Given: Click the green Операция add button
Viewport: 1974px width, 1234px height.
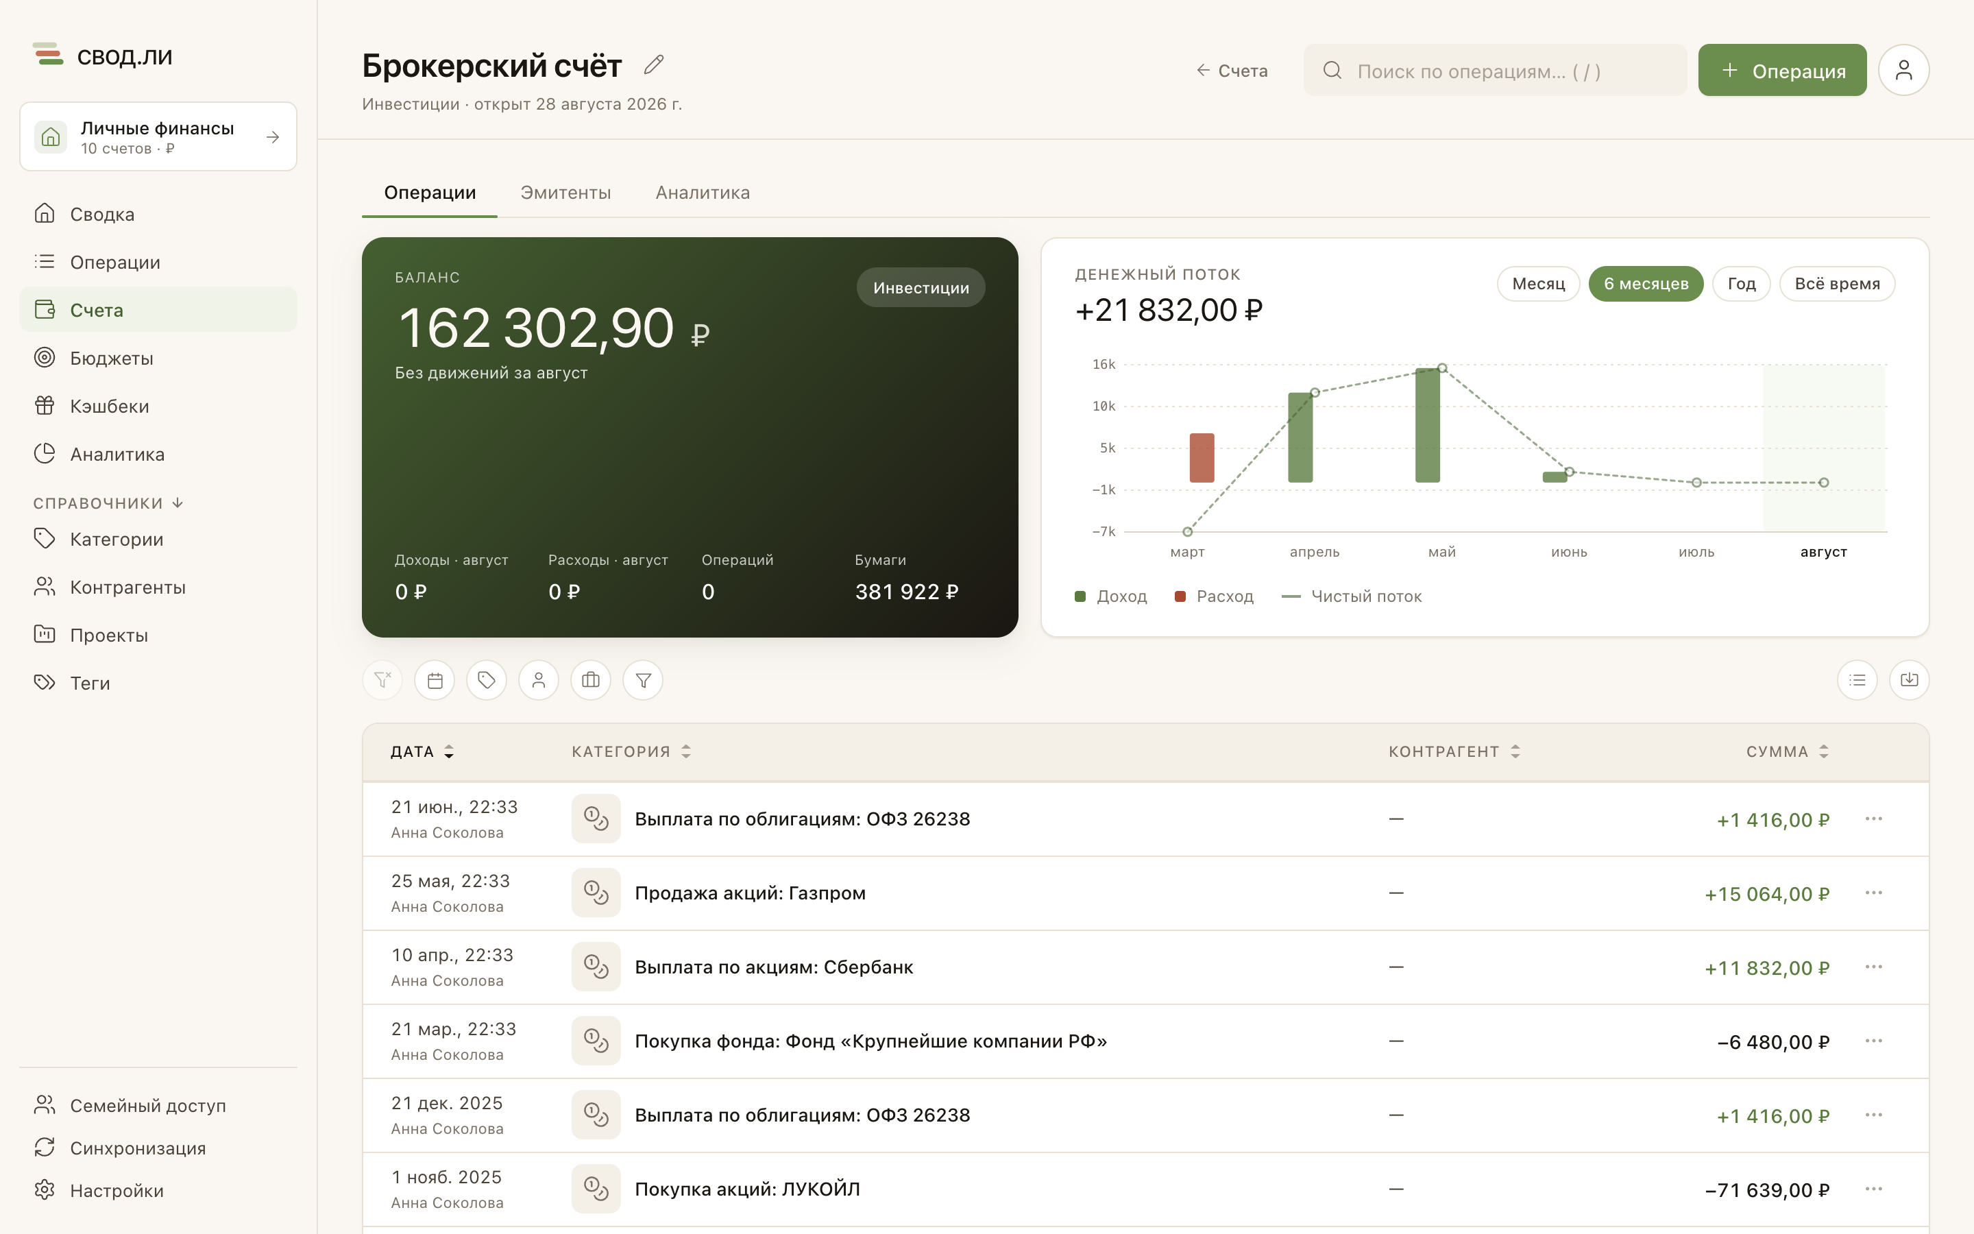Looking at the screenshot, I should 1782,70.
